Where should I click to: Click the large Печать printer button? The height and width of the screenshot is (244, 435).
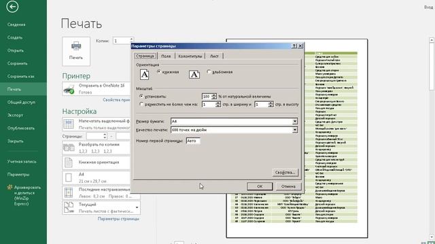click(x=76, y=52)
